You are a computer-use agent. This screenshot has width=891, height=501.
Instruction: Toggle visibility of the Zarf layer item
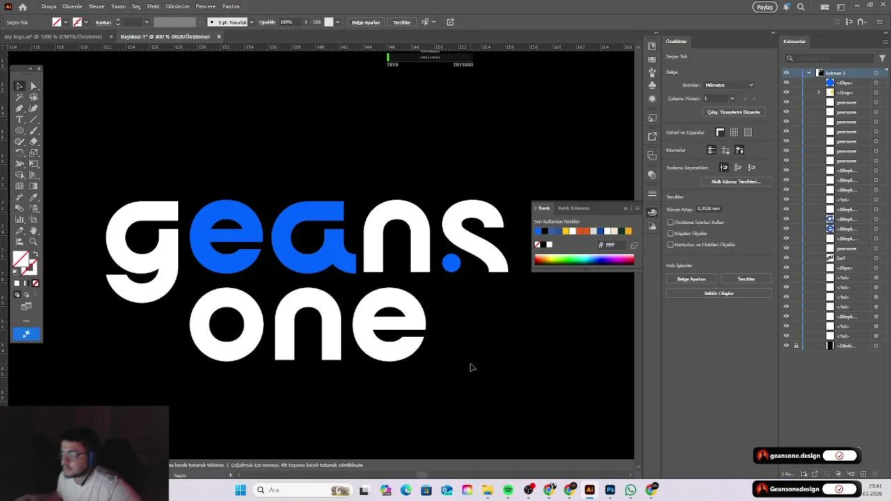pos(787,258)
